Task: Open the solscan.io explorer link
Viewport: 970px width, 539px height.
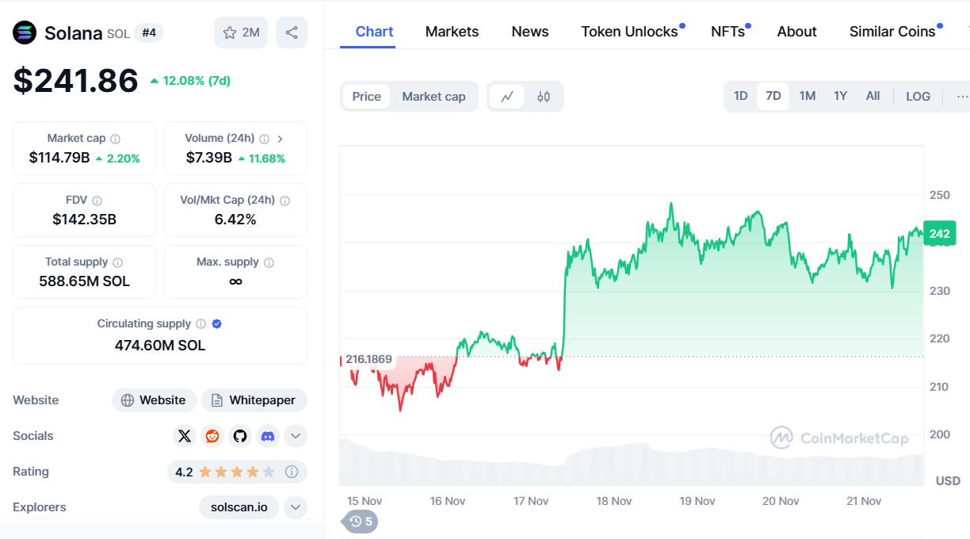Action: (x=239, y=507)
